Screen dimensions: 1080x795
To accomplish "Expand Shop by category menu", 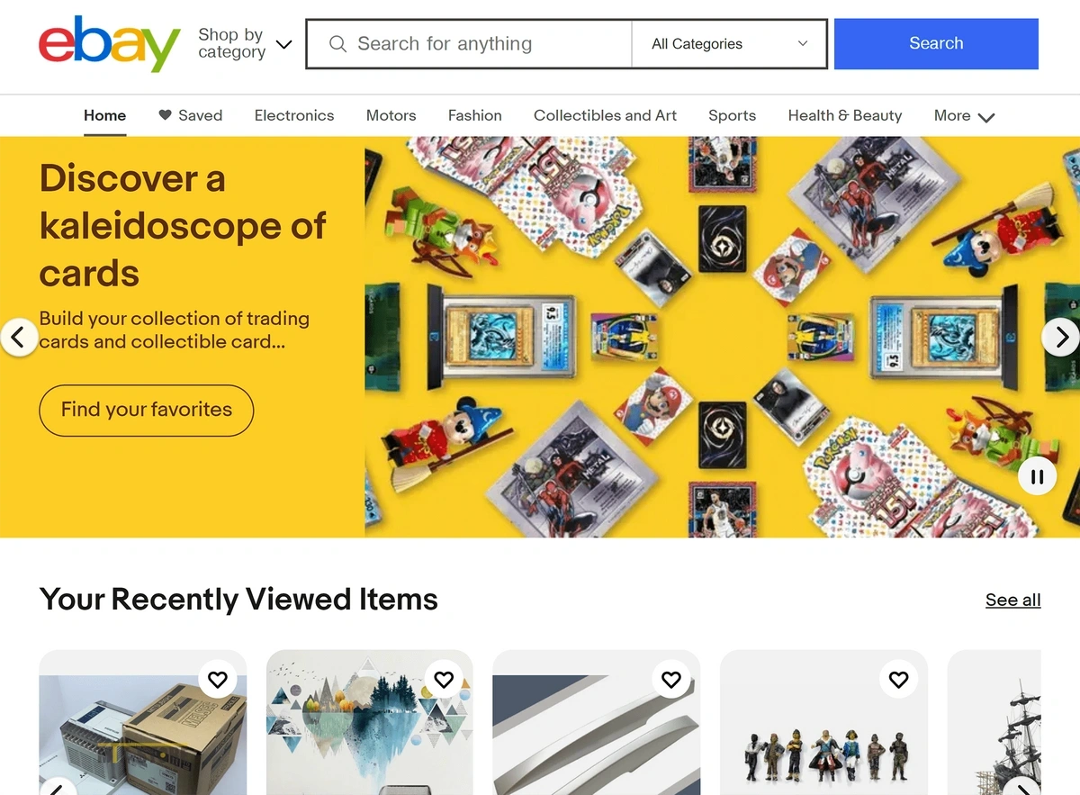I will point(245,43).
